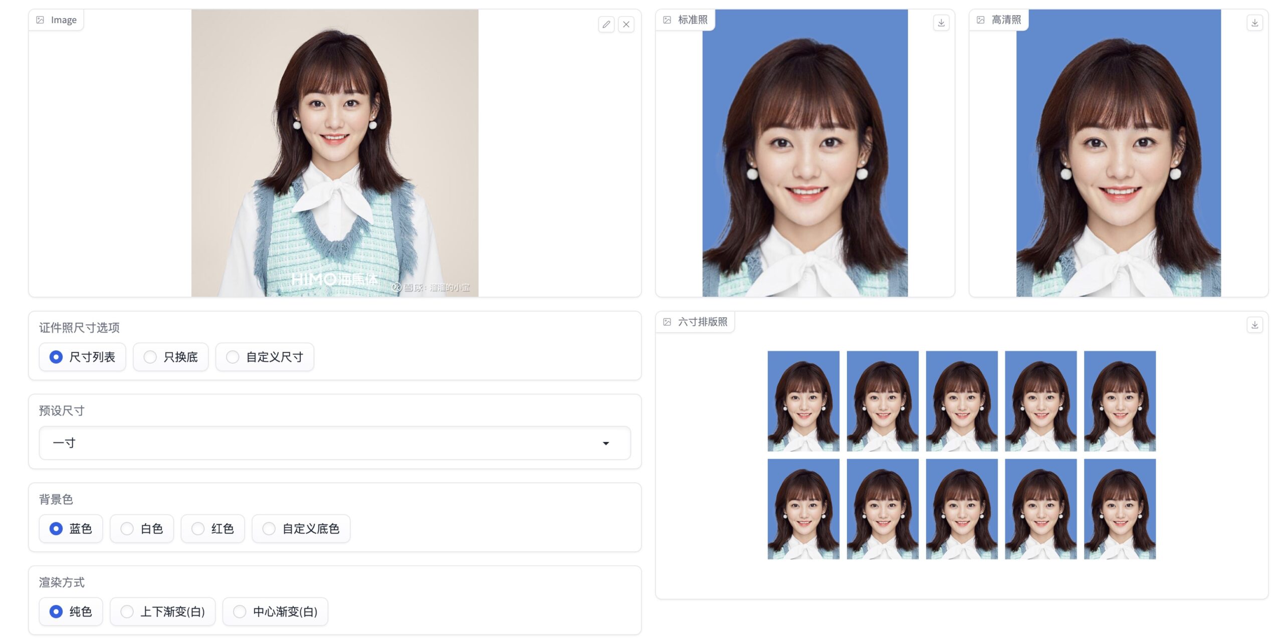The image size is (1283, 638).
Task: Download the 高清照 HD photo
Action: [x=1254, y=23]
